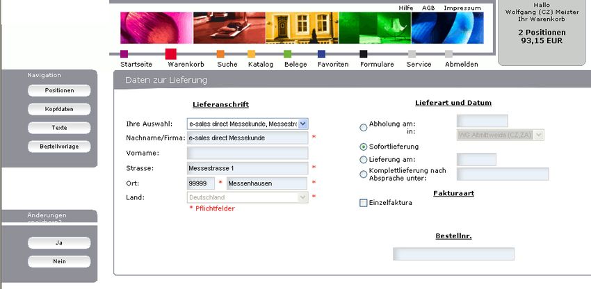Click the red square icon above Warenkorb
Viewport: 591px width, 289px height.
pyautogui.click(x=170, y=54)
